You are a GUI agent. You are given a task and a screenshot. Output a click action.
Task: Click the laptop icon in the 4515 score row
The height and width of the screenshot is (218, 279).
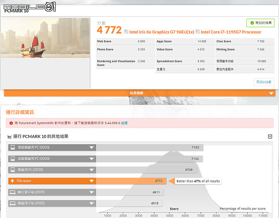point(13,203)
